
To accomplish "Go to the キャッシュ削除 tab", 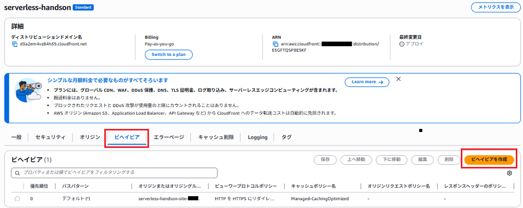I will 216,137.
